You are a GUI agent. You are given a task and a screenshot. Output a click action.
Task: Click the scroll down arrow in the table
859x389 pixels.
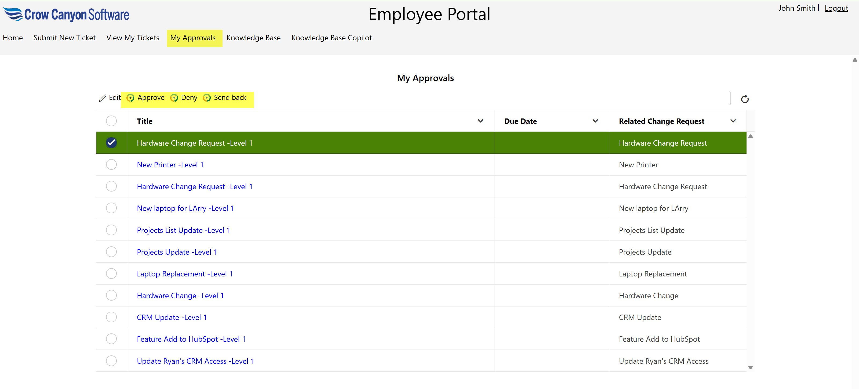click(x=750, y=367)
